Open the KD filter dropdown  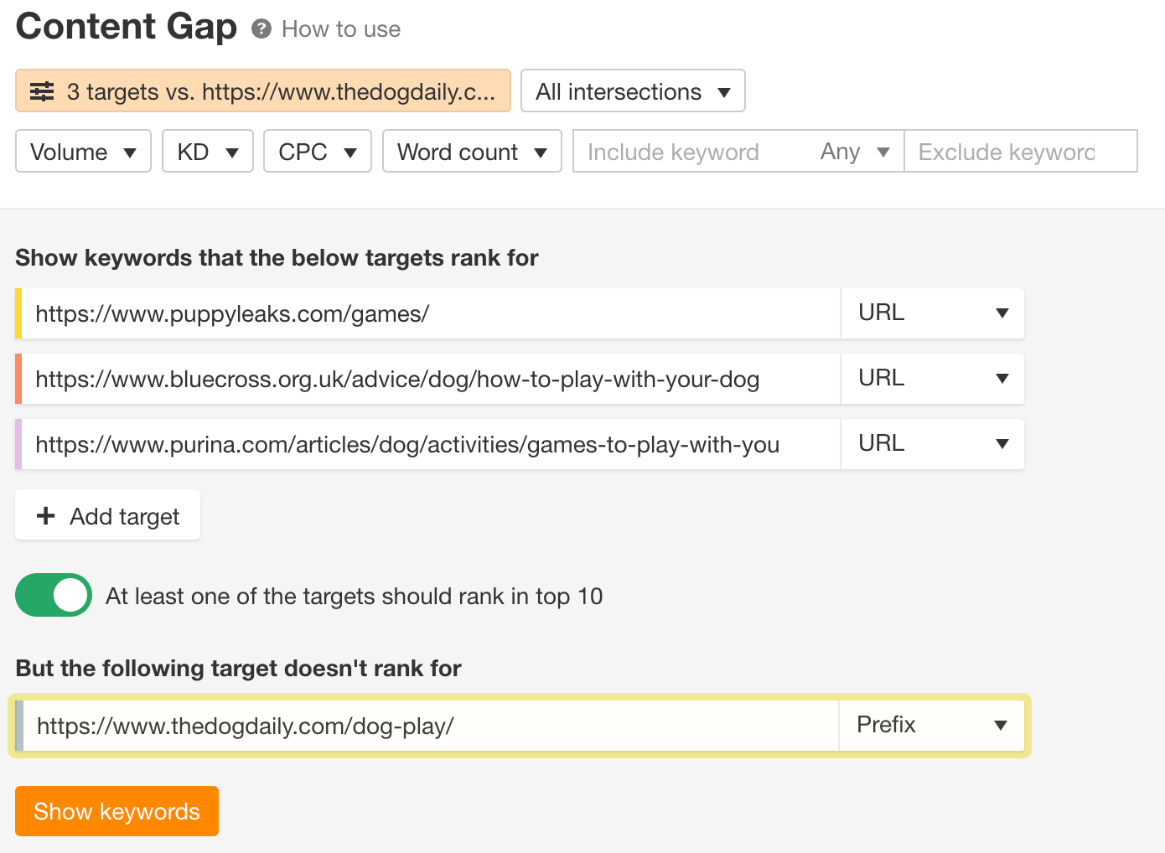pyautogui.click(x=207, y=152)
